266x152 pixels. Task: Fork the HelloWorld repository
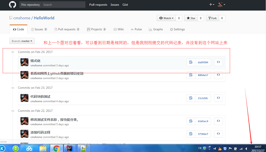pyautogui.click(x=212, y=18)
